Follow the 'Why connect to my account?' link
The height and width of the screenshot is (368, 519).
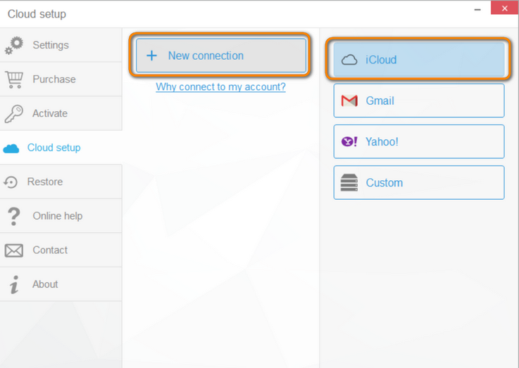pos(221,87)
